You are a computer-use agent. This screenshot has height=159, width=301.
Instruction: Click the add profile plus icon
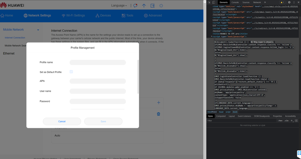(159, 103)
